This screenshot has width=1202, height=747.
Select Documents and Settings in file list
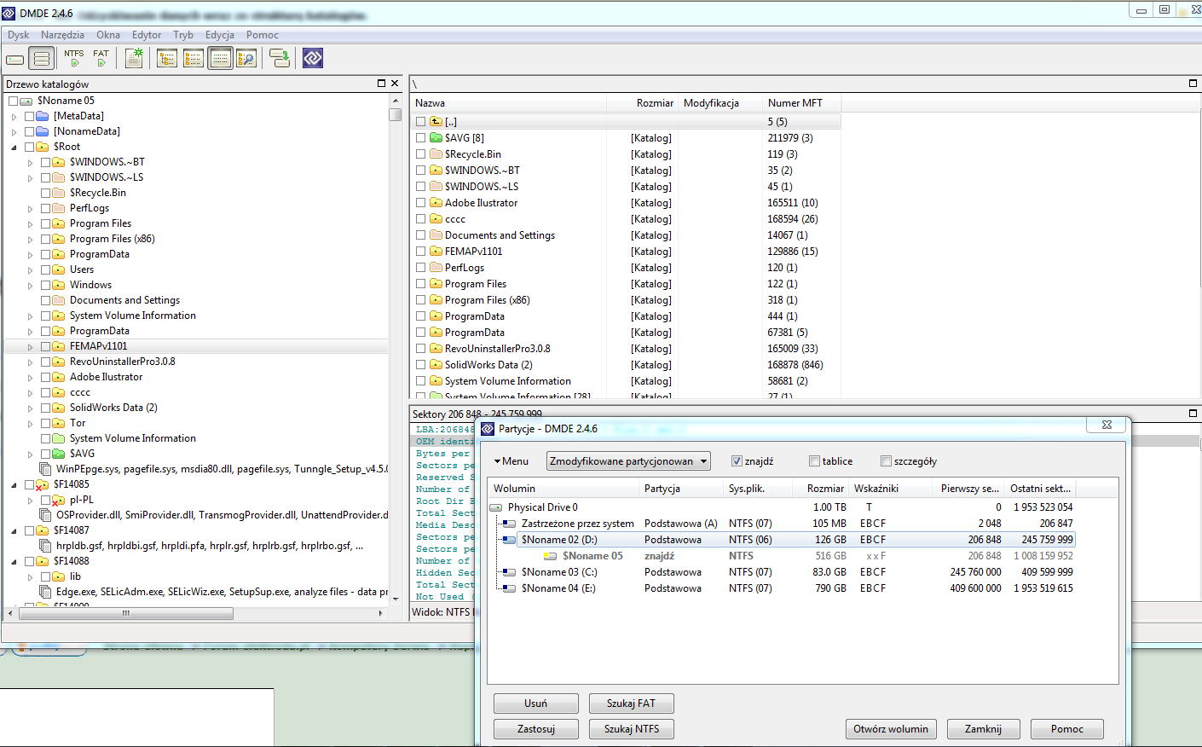(500, 235)
